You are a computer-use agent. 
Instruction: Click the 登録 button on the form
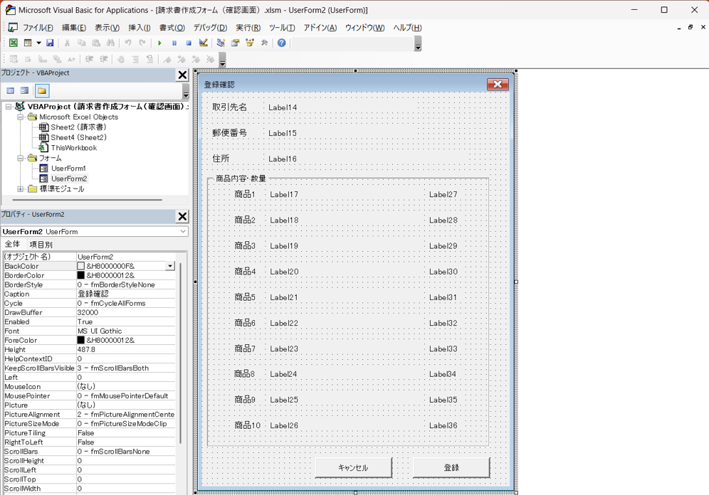click(451, 467)
